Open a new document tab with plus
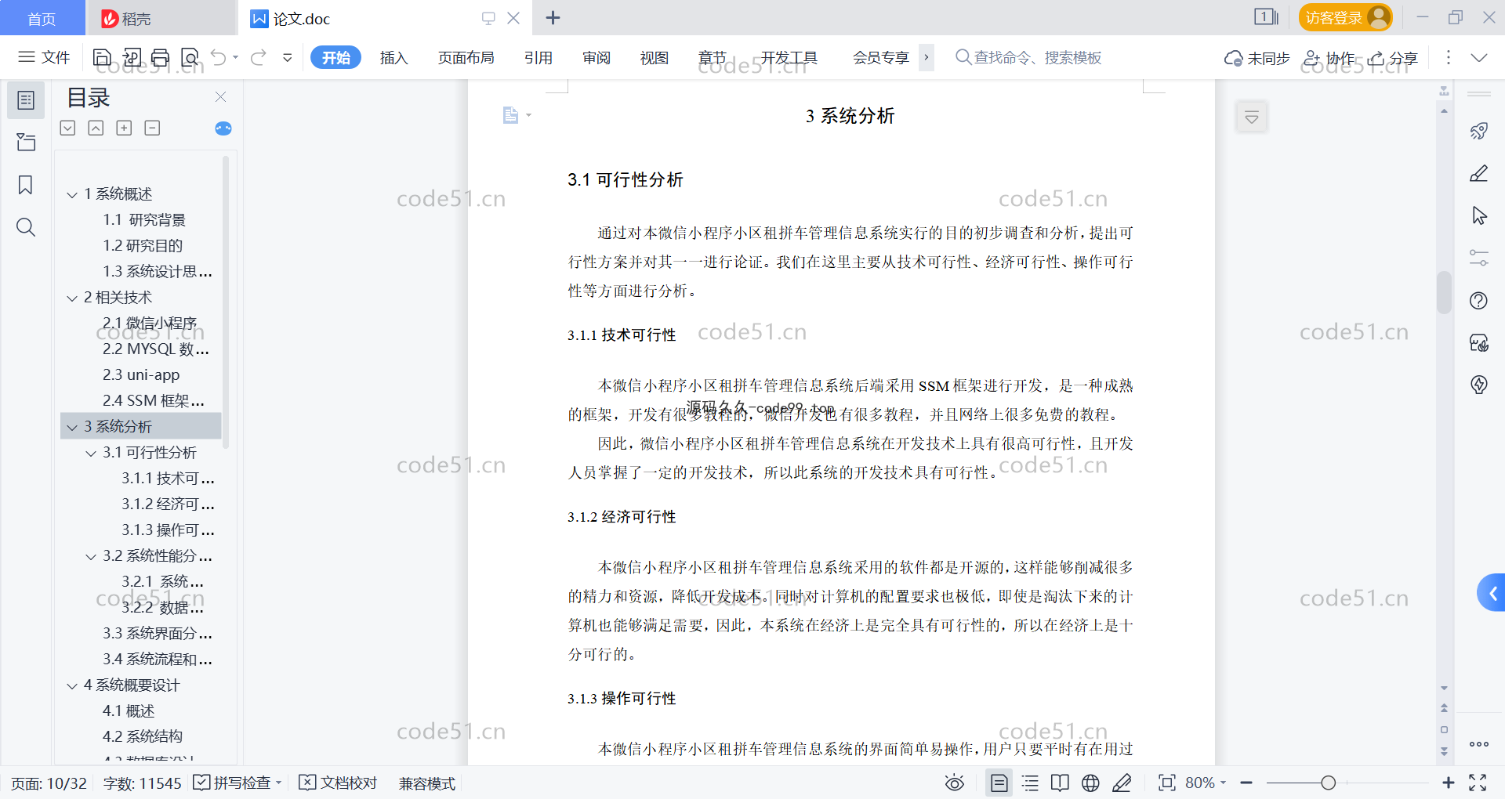 coord(553,18)
